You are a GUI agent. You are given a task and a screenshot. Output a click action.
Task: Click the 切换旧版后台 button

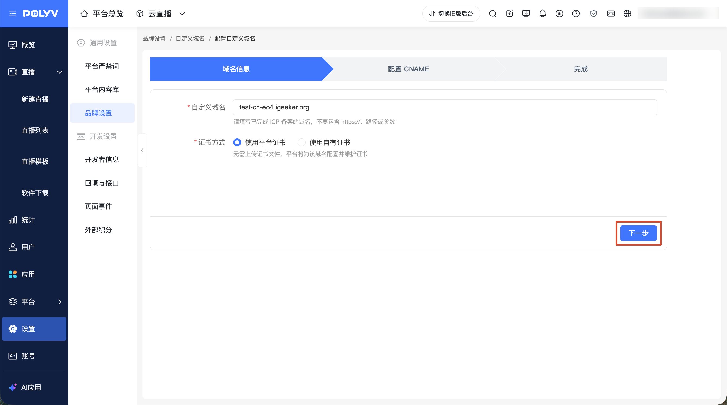pos(451,14)
